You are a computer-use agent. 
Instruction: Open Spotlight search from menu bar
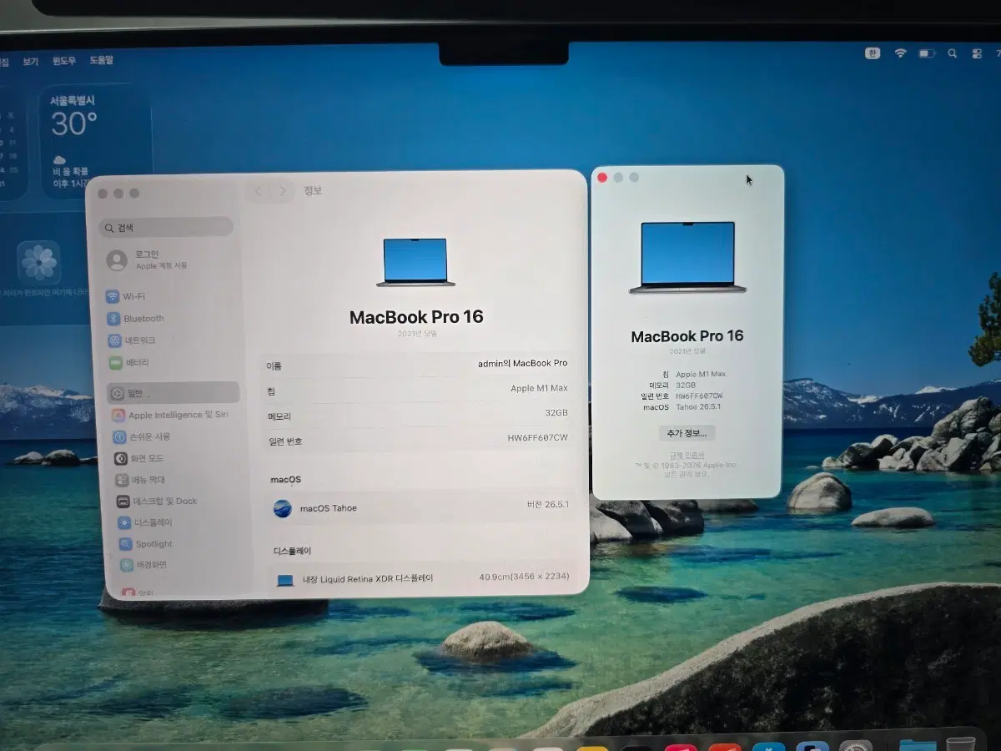pos(953,53)
